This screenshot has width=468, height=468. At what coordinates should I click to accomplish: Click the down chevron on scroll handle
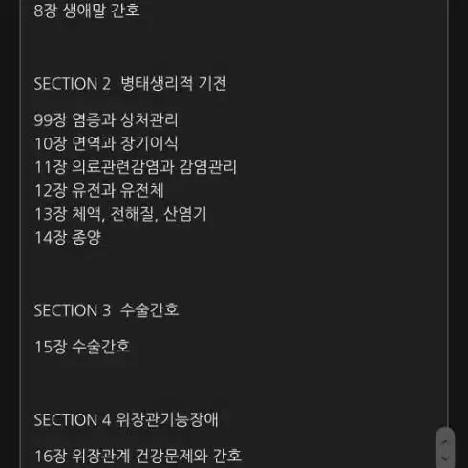pyautogui.click(x=445, y=457)
